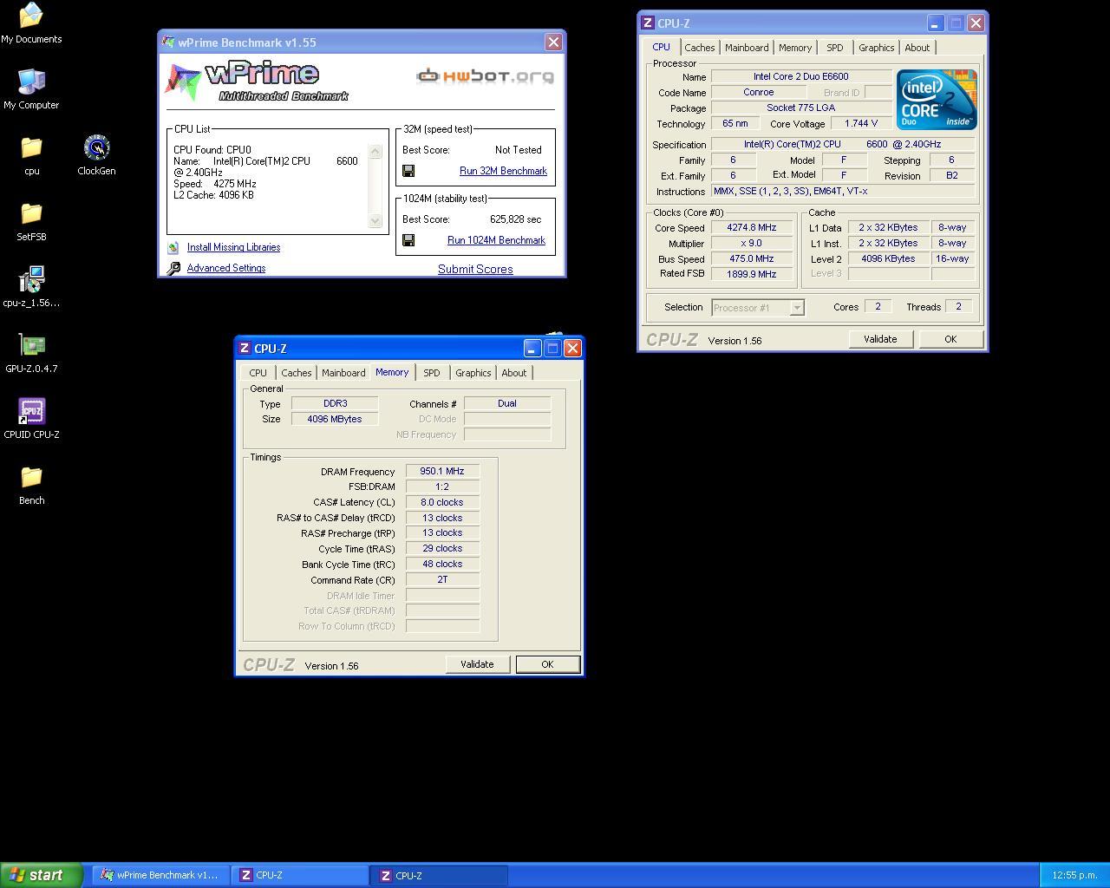
Task: Close the wPrime Benchmark window
Action: (x=553, y=42)
